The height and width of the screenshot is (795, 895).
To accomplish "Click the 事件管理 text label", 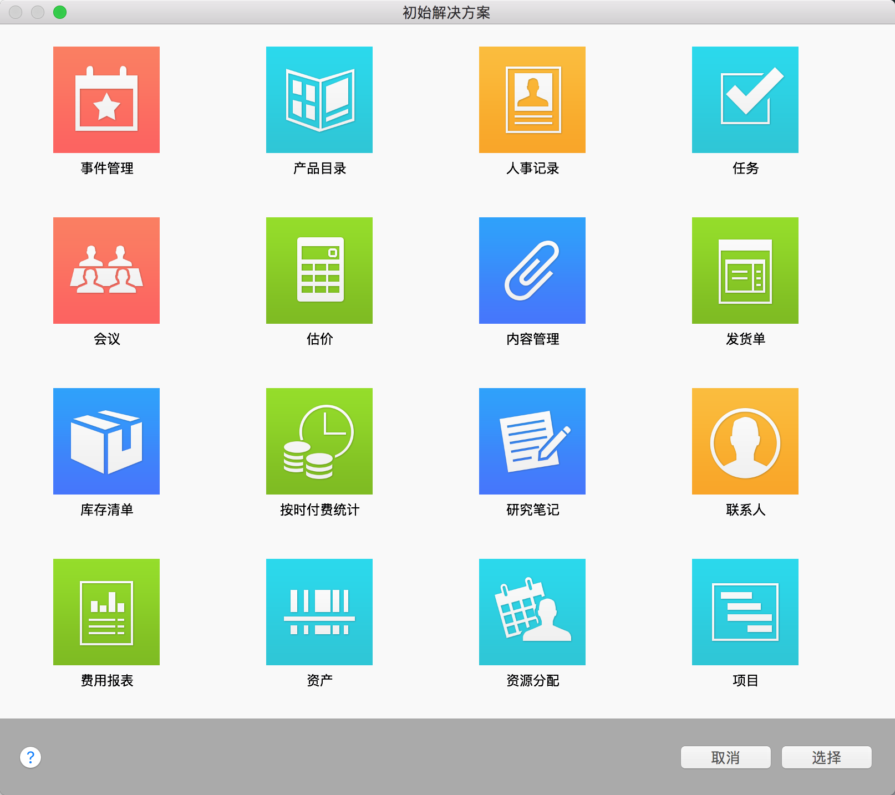I will point(107,168).
